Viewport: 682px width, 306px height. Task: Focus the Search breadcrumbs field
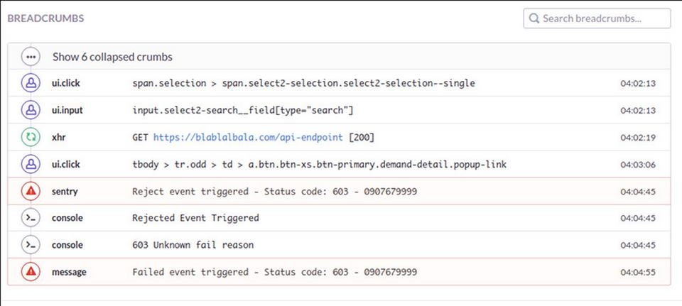point(597,18)
